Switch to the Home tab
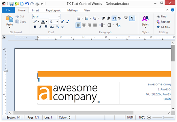The width and height of the screenshot is (177, 122). point(22,10)
